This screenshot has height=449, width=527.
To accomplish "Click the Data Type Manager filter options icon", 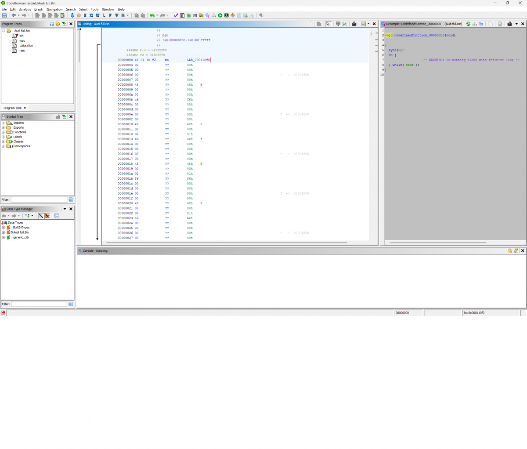I will click(x=71, y=304).
